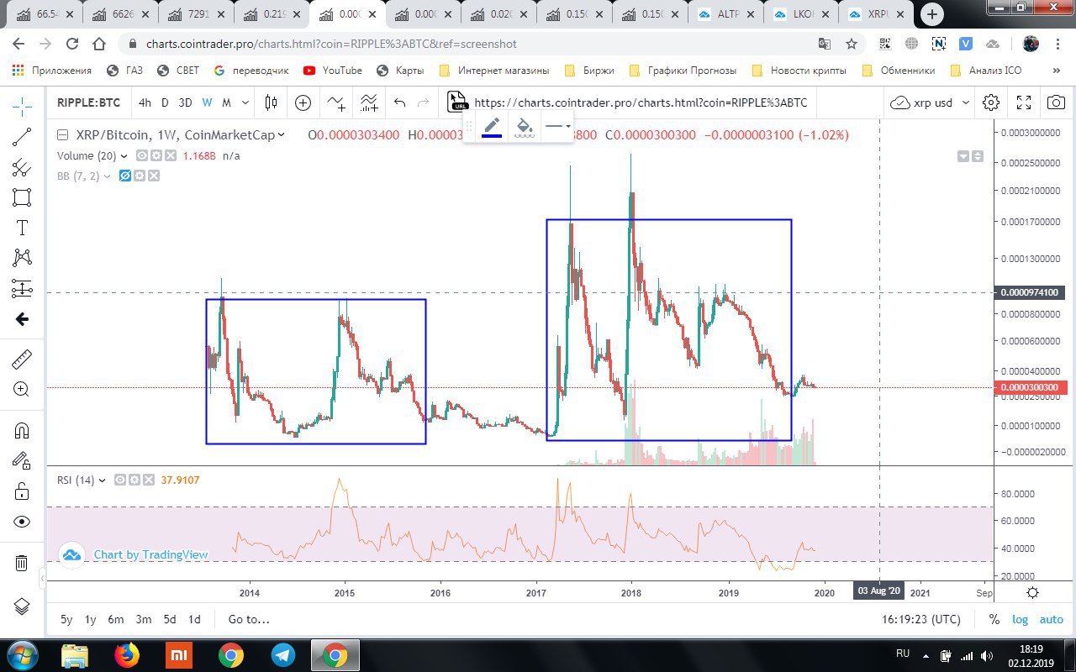Toggle auto scale

click(1052, 619)
